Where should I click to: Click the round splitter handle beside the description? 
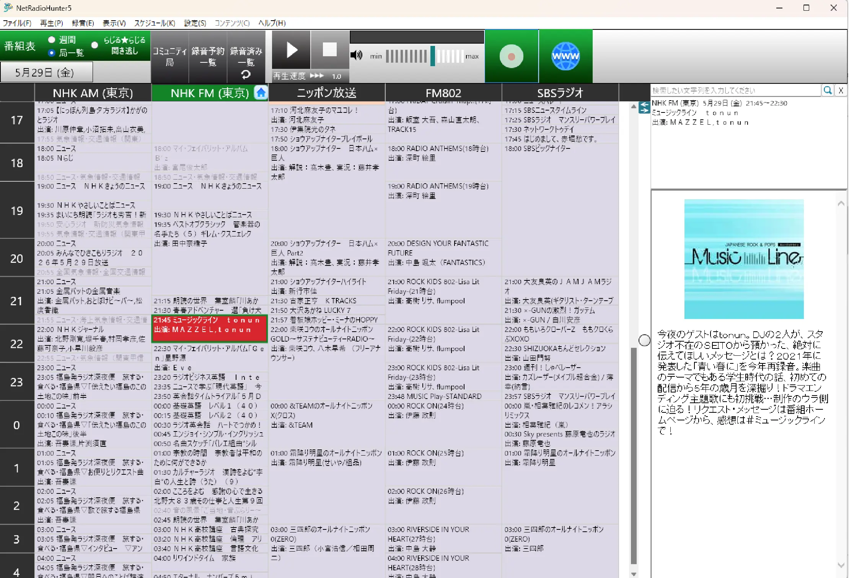(x=644, y=340)
